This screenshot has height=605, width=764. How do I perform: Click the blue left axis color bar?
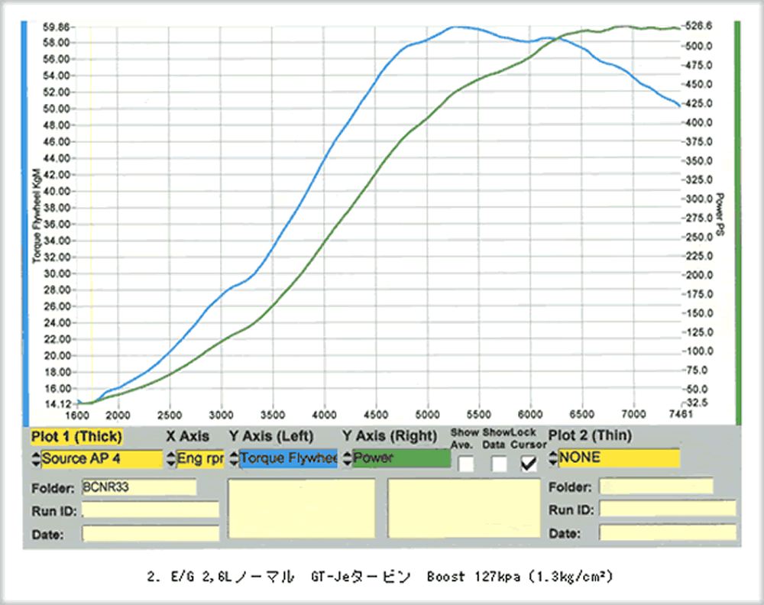tap(24, 222)
